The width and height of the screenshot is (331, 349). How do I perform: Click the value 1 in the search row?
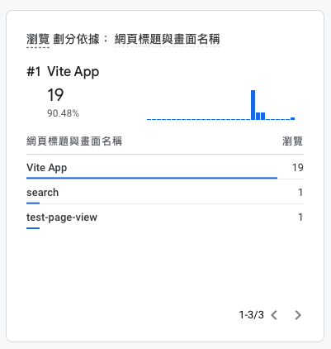300,192
